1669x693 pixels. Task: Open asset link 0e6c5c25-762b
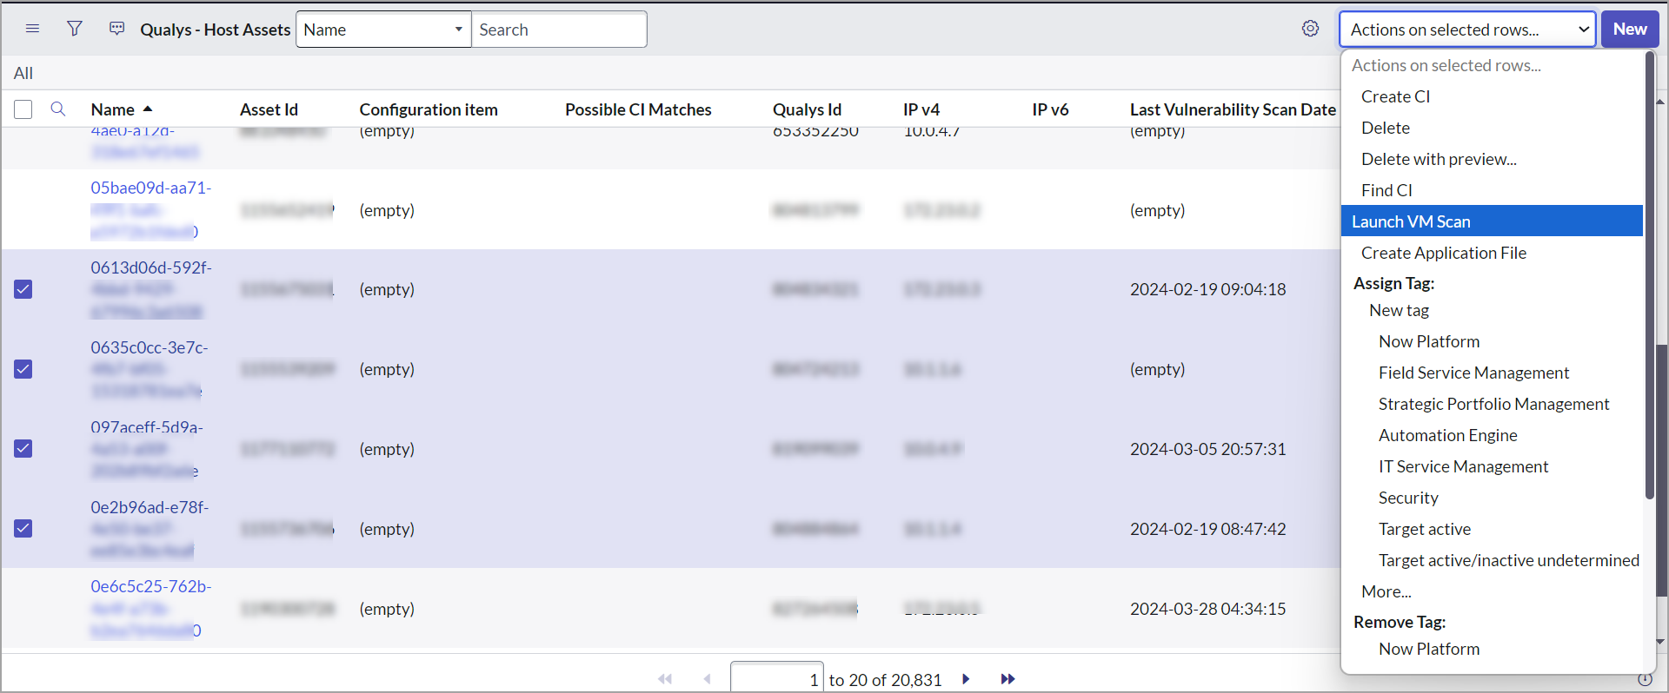(x=150, y=608)
